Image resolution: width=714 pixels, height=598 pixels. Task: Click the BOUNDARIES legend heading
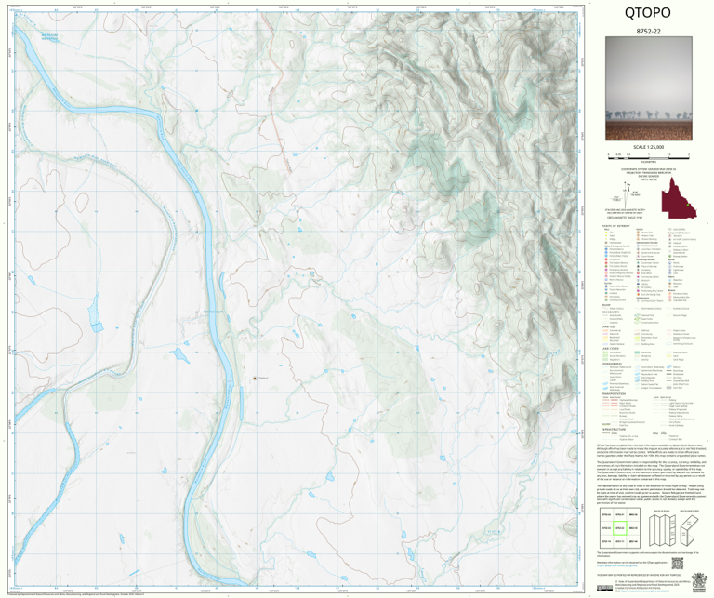[x=610, y=312]
